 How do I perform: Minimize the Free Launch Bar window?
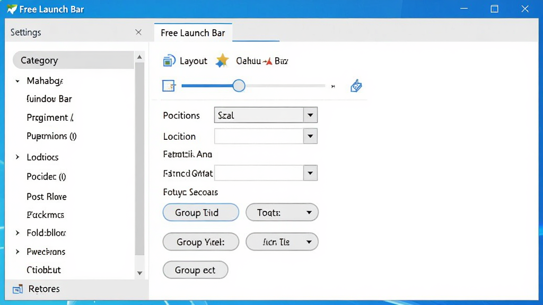(x=464, y=9)
